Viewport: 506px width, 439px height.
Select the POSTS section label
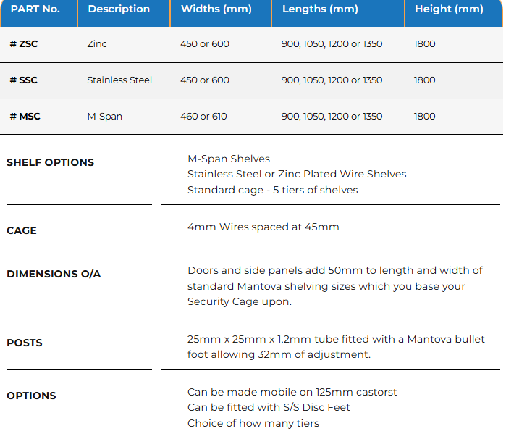point(25,343)
